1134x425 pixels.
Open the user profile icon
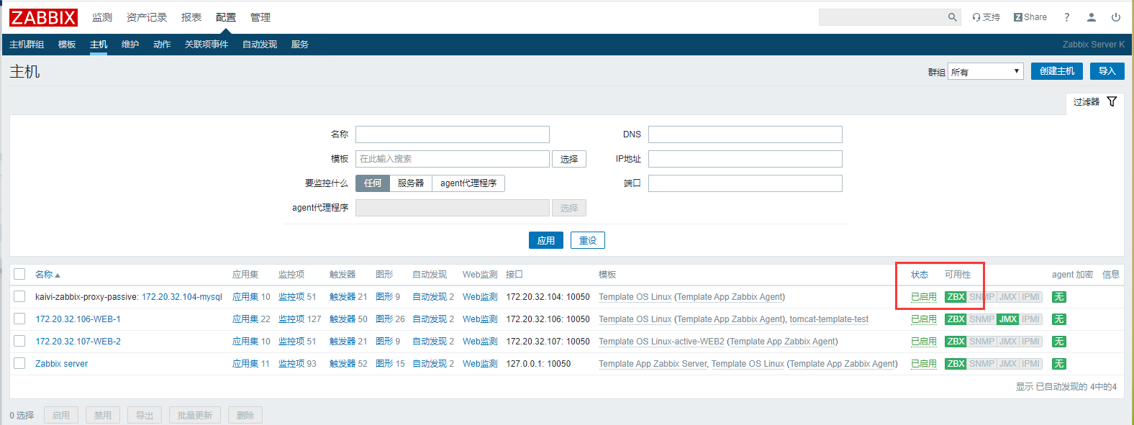pyautogui.click(x=1092, y=17)
